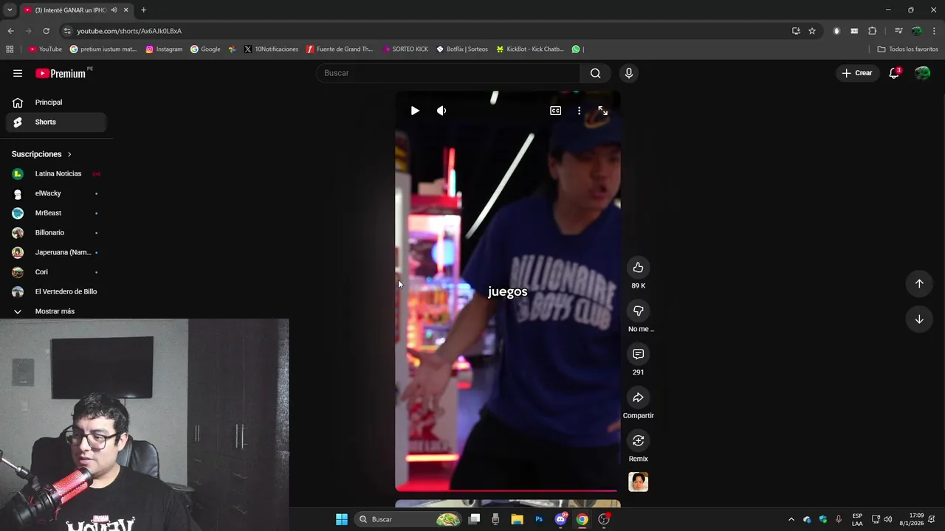Click the YouTube Premium logo

61,73
